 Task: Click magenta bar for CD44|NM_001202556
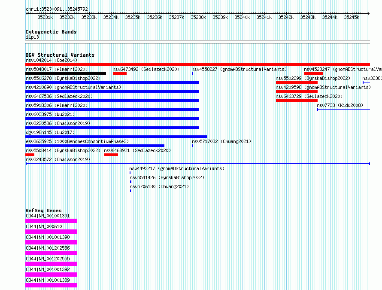[51, 253]
